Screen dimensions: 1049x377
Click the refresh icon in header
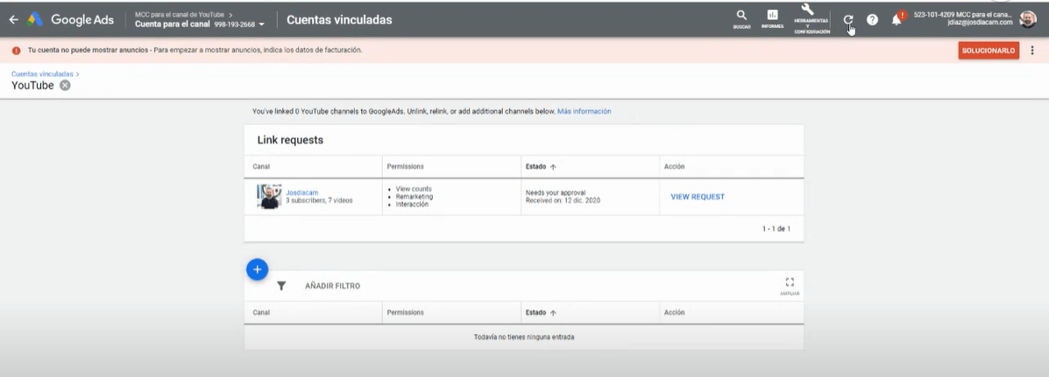point(847,19)
